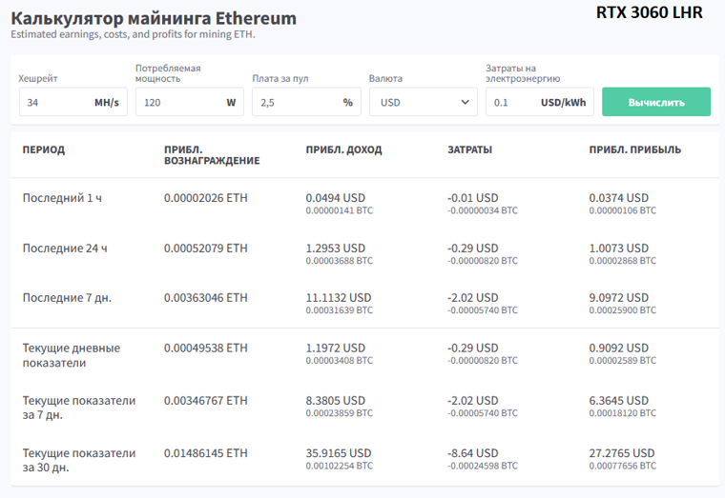Click the ПРИБЛ. ДОХОД column header
This screenshot has width=725, height=498.
[343, 149]
